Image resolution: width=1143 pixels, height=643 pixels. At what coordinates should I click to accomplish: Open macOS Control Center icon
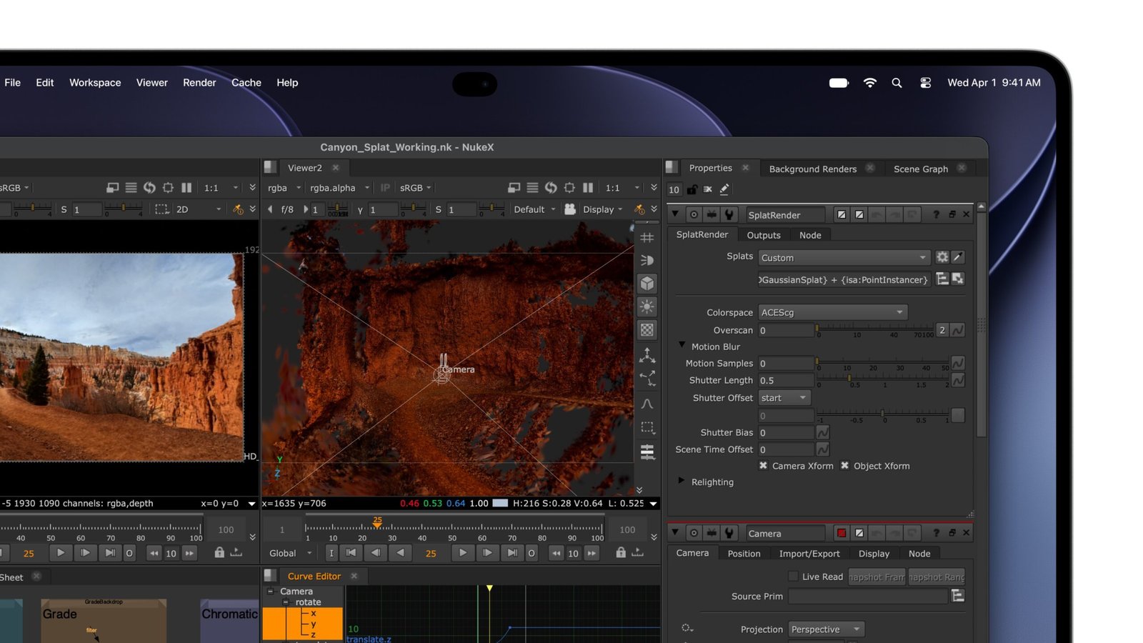(x=925, y=83)
